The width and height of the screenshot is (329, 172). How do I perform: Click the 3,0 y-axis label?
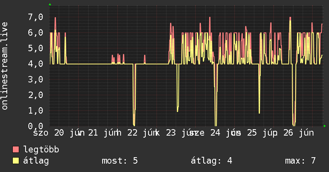click(36, 79)
